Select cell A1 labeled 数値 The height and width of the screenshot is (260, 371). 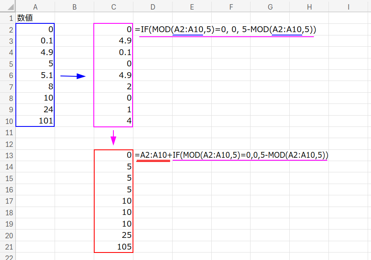(x=35, y=18)
